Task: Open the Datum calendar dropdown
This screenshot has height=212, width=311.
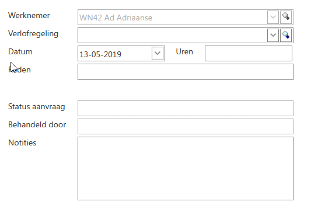Action: click(x=158, y=53)
